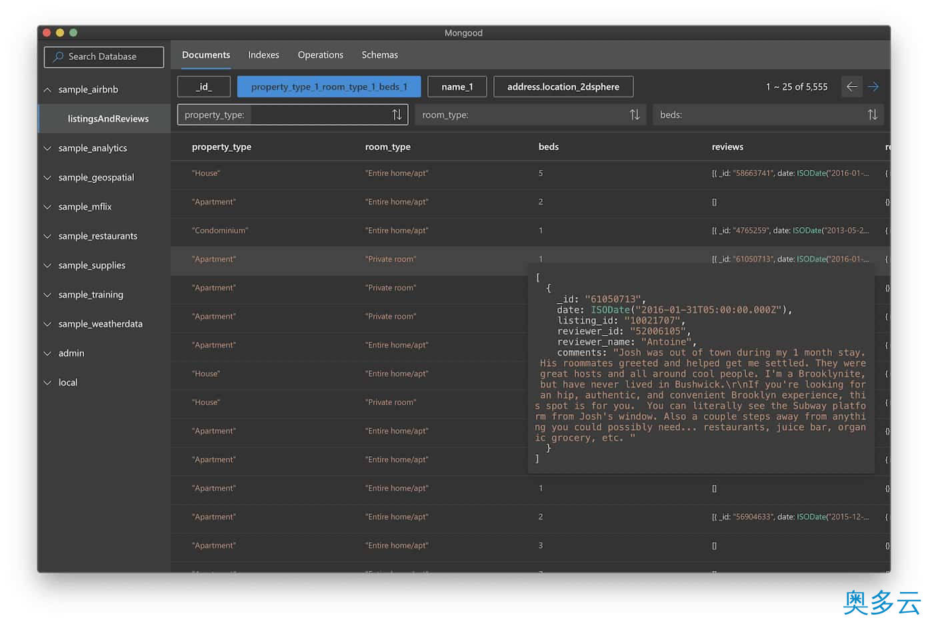Image resolution: width=928 pixels, height=622 pixels.
Task: Select the address.location_2dsphere index
Action: (563, 87)
